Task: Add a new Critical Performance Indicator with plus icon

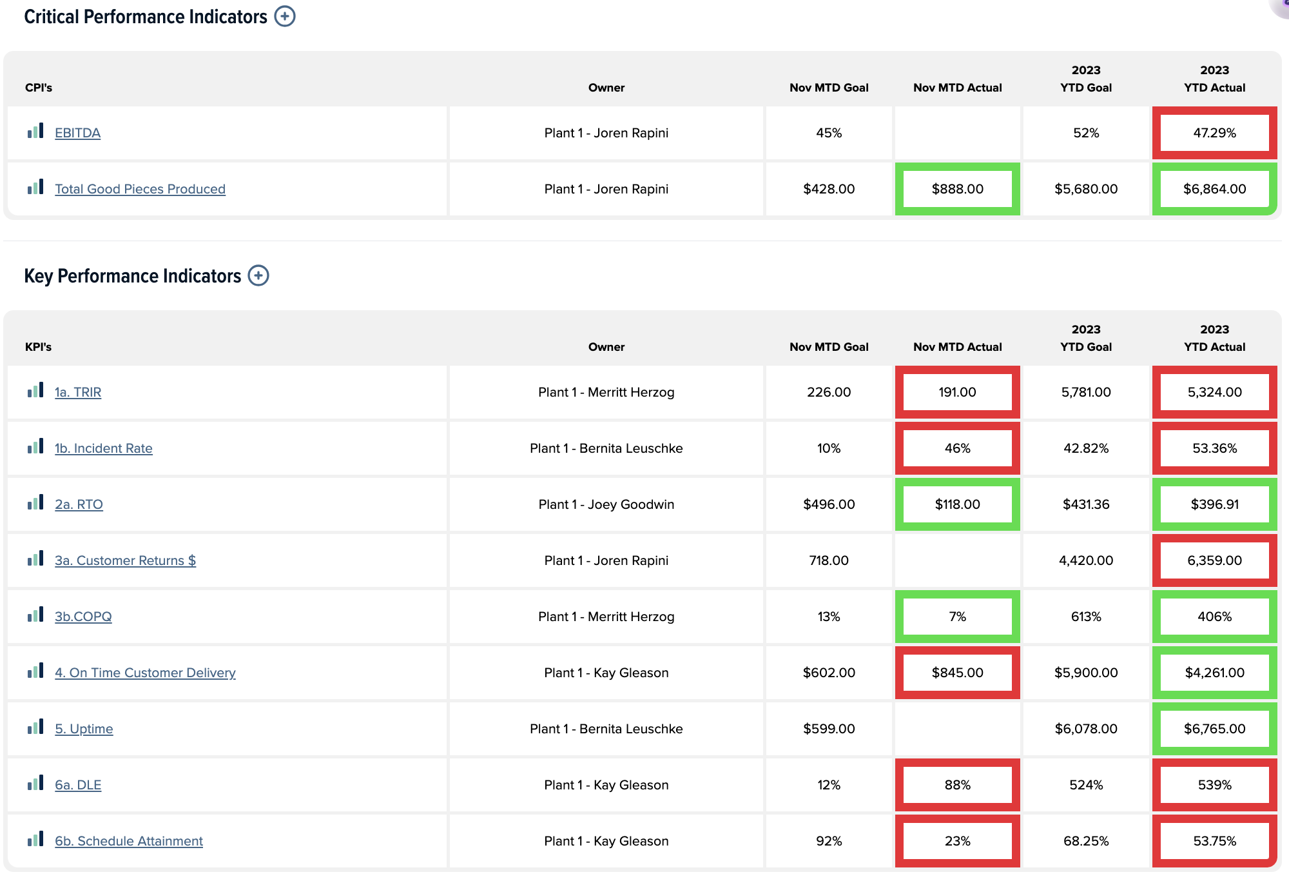Action: [x=284, y=16]
